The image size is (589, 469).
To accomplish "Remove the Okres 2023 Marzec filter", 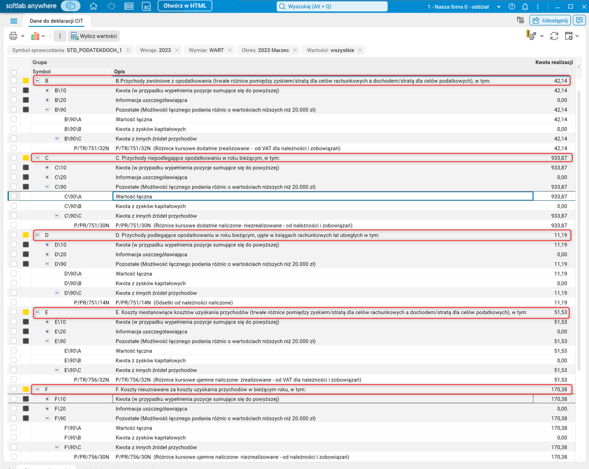I will [x=295, y=50].
